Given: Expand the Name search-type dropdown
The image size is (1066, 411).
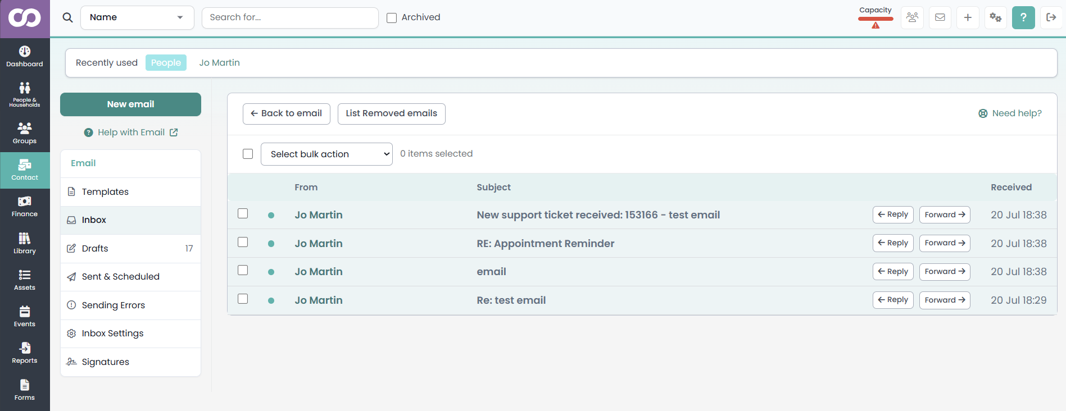Looking at the screenshot, I should (x=137, y=17).
